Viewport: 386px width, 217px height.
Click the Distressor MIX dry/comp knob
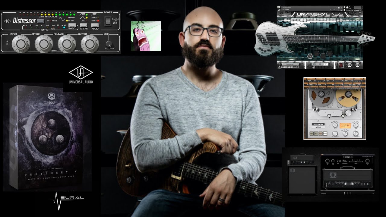(x=109, y=44)
